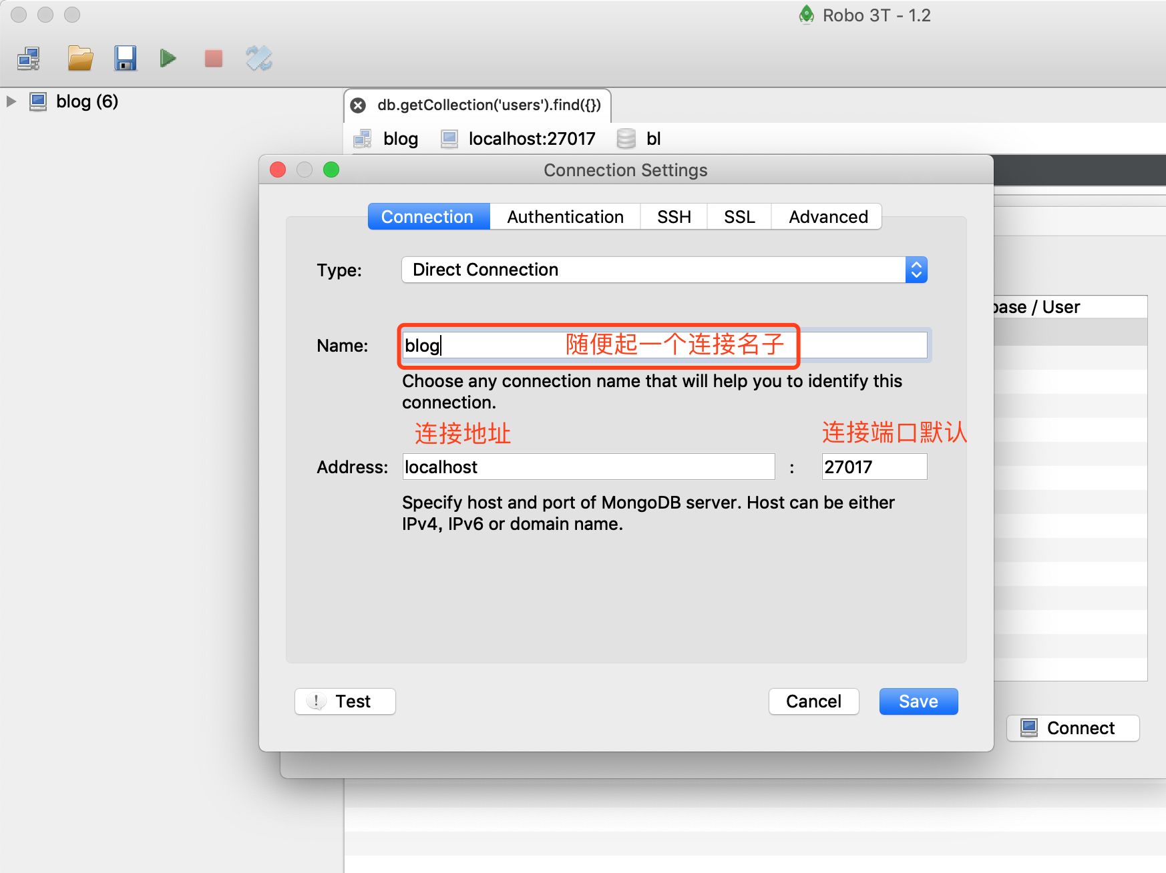Click the Test button
This screenshot has width=1166, height=873.
coord(345,701)
